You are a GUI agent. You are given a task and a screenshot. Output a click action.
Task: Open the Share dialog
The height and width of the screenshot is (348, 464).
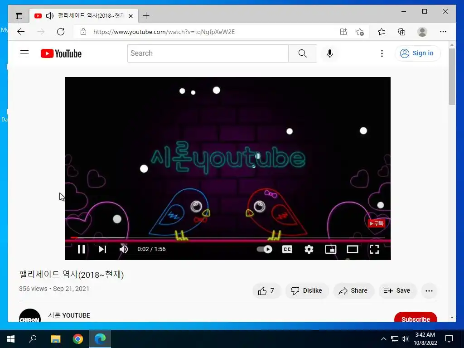coord(353,290)
